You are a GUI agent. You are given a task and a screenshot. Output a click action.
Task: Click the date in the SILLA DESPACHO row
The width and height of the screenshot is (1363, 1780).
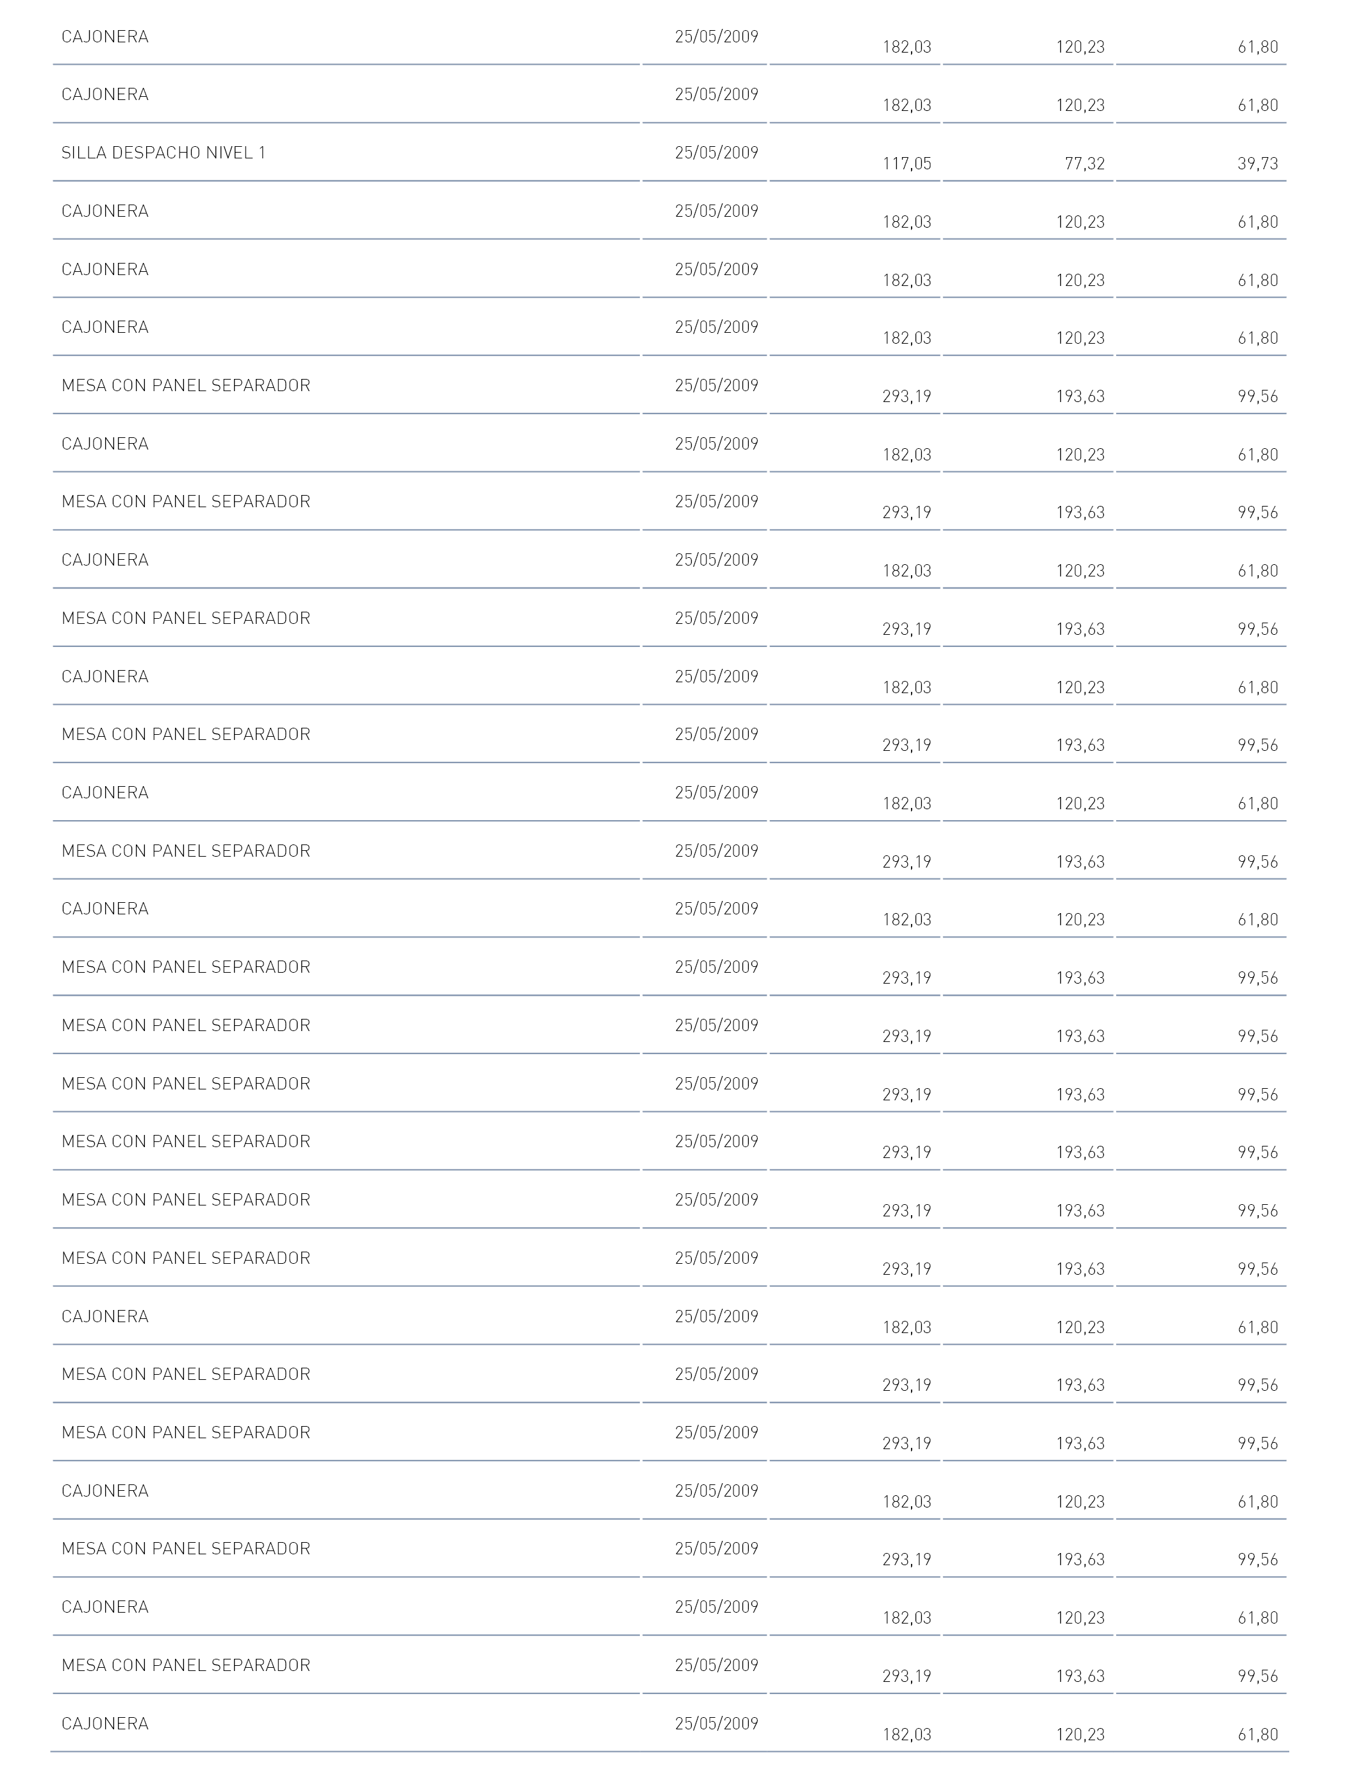716,153
